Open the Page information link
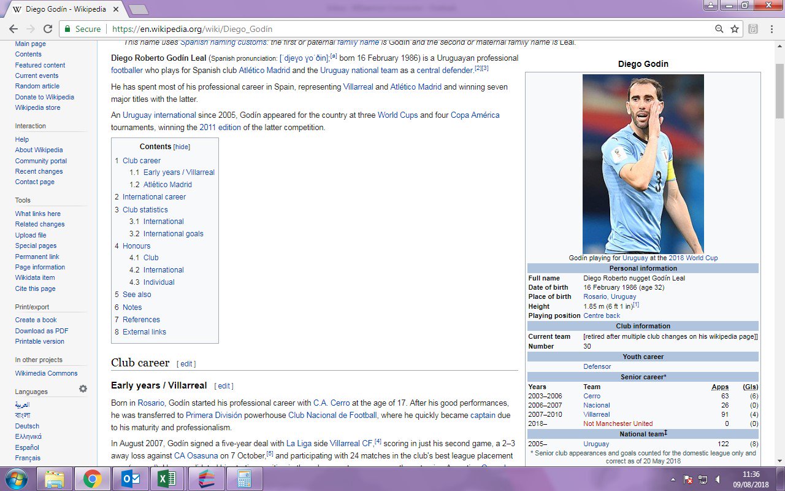The width and height of the screenshot is (785, 491). tap(40, 267)
